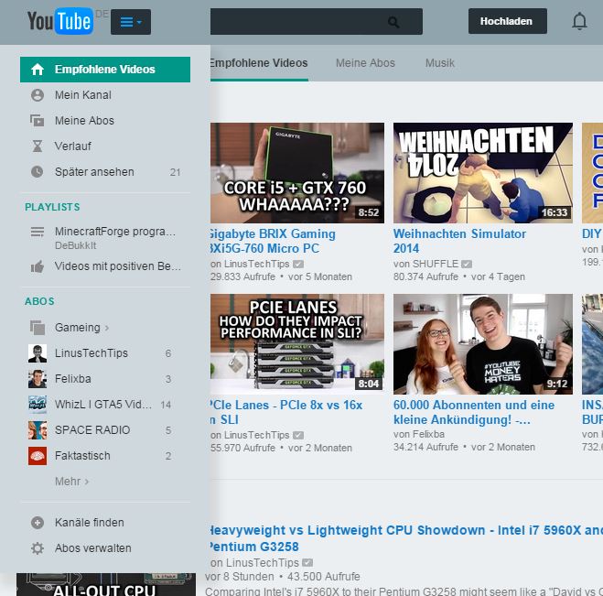
Task: Open Weihnachten 2014 video thumbnail
Action: (482, 173)
